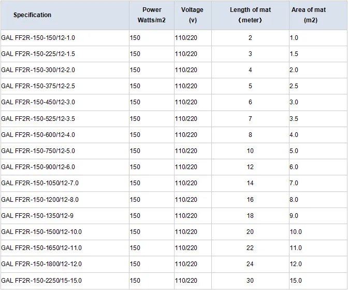Click mat area value 2.0

pos(294,70)
